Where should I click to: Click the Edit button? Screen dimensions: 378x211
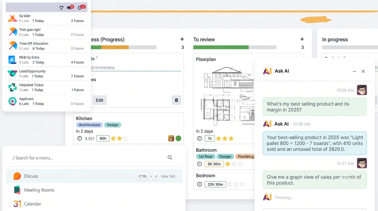click(100, 100)
